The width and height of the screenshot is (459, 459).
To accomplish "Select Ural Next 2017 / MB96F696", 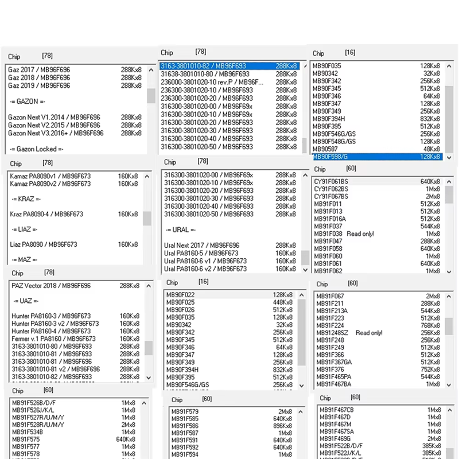I will [231, 245].
